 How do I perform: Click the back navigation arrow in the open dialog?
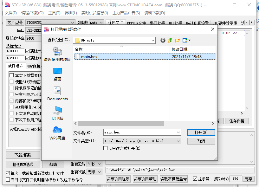click(162, 40)
